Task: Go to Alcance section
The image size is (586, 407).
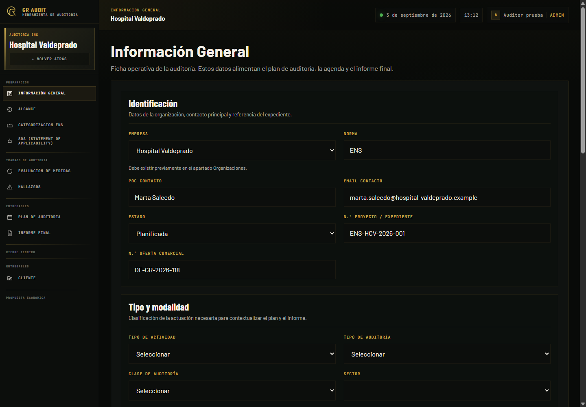Action: [49, 109]
